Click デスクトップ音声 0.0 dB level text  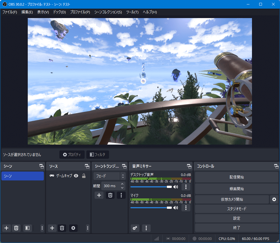pos(186,175)
